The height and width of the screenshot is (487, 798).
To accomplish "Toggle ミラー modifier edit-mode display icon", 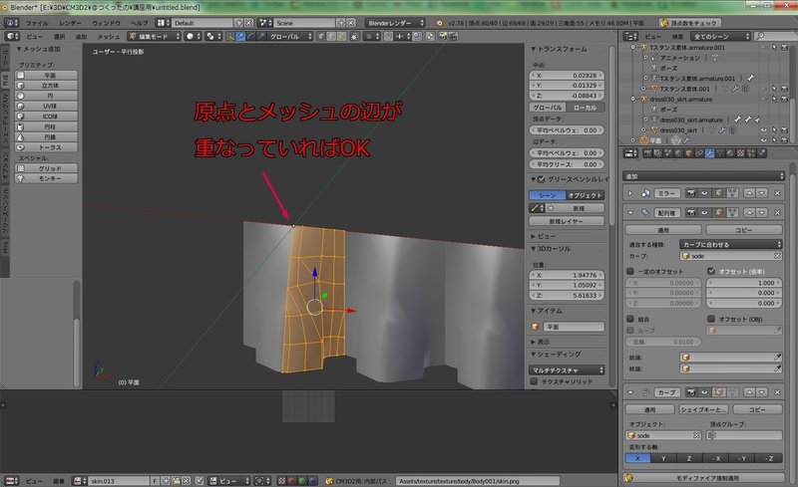I will [x=718, y=193].
